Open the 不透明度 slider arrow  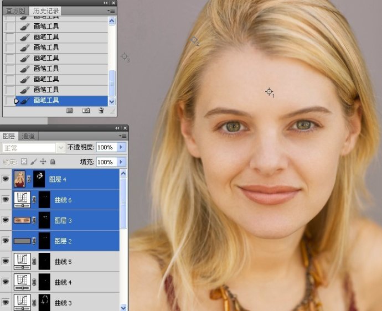pos(121,147)
